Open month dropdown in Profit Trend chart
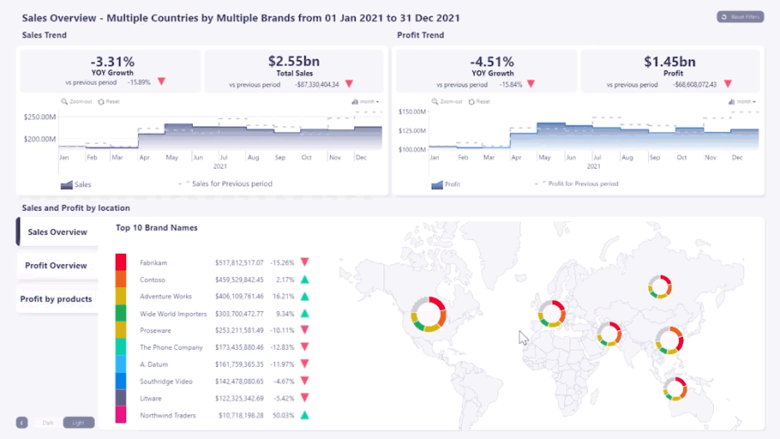Image resolution: width=780 pixels, height=439 pixels. tap(741, 101)
